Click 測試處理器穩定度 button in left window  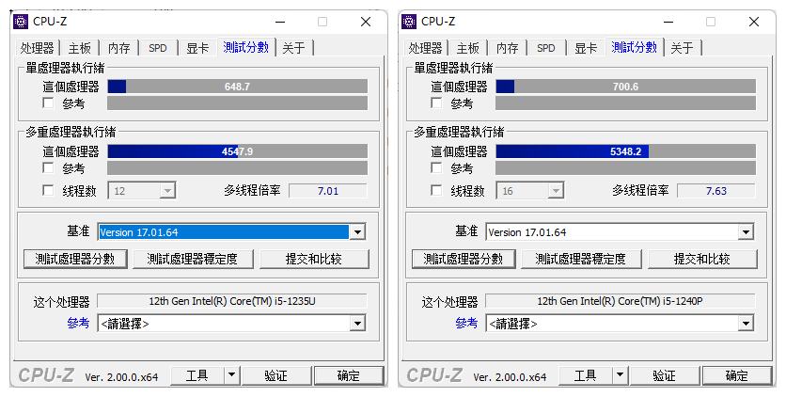click(x=193, y=259)
